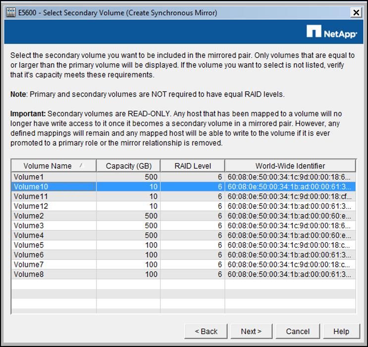Sort by the RAID Level column header
Screen dimensions: 368x347
tap(193, 166)
